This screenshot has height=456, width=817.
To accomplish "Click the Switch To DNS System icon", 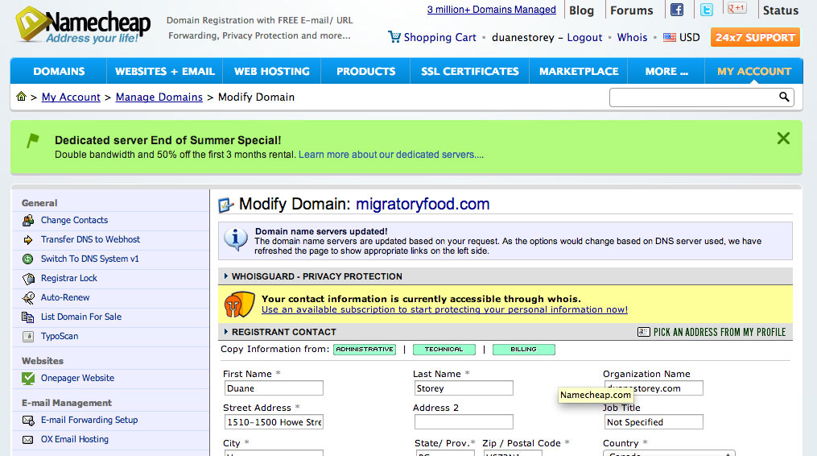I will click(28, 259).
